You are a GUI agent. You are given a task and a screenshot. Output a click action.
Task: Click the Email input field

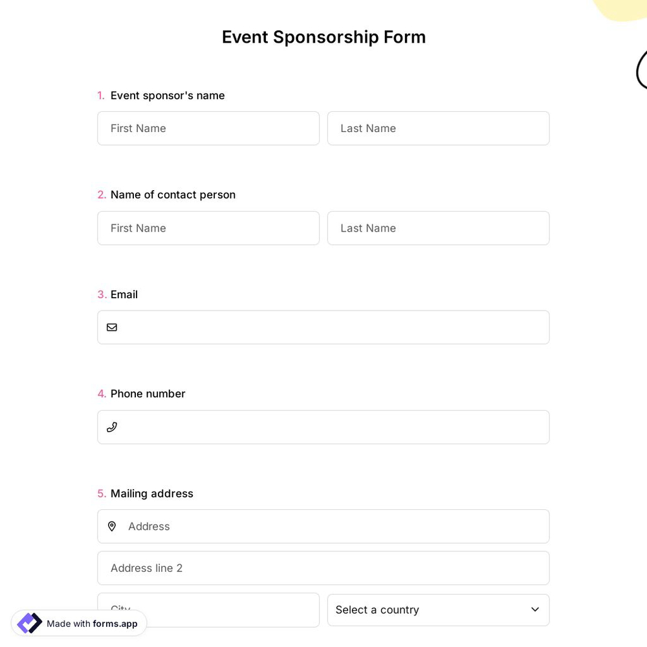point(323,327)
